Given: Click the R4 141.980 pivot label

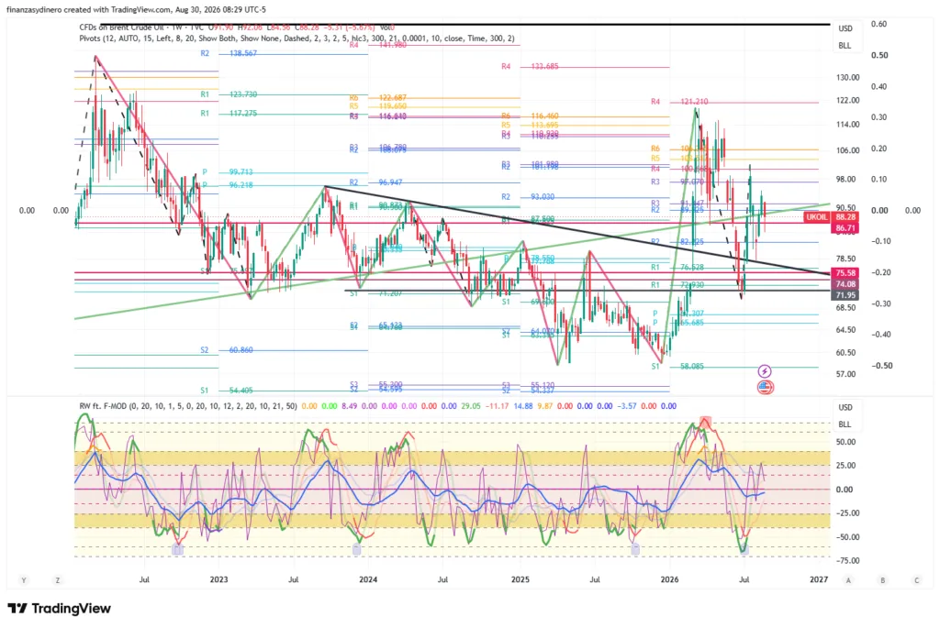Looking at the screenshot, I should (377, 45).
